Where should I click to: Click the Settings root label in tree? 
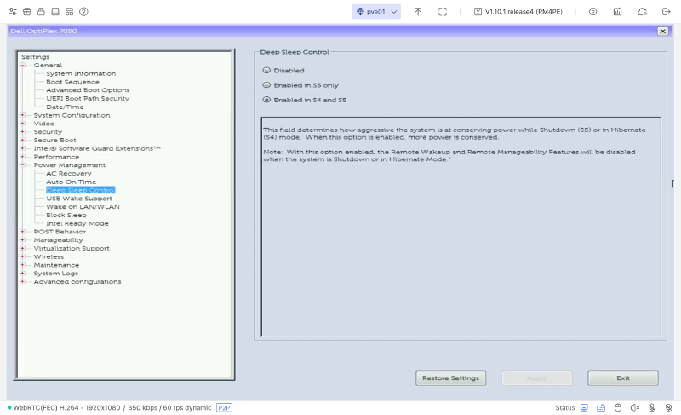pos(35,57)
